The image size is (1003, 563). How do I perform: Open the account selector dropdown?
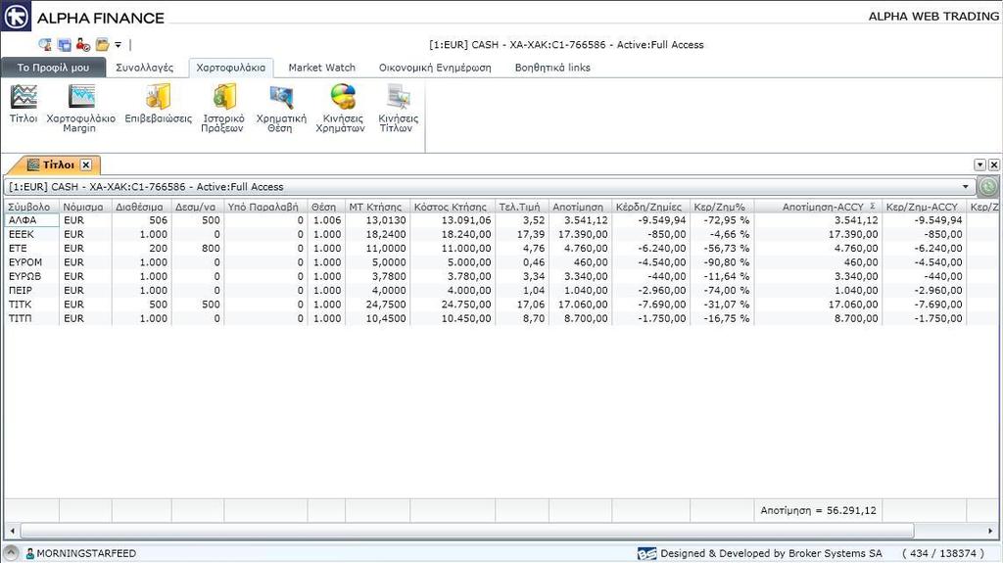(965, 187)
